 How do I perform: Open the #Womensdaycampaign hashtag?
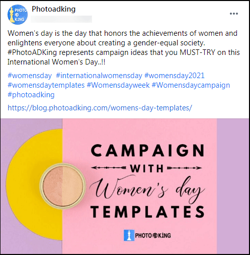click(191, 85)
